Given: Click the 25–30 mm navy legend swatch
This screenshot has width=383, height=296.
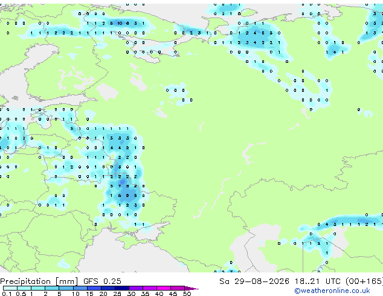Looking at the screenshot, I should [122, 288].
